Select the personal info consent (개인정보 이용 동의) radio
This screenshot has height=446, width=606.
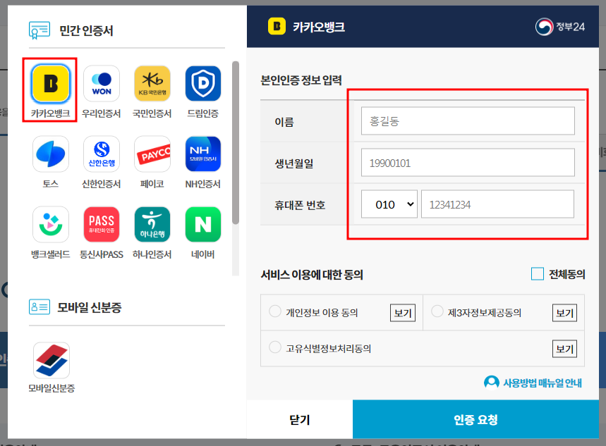(x=275, y=311)
